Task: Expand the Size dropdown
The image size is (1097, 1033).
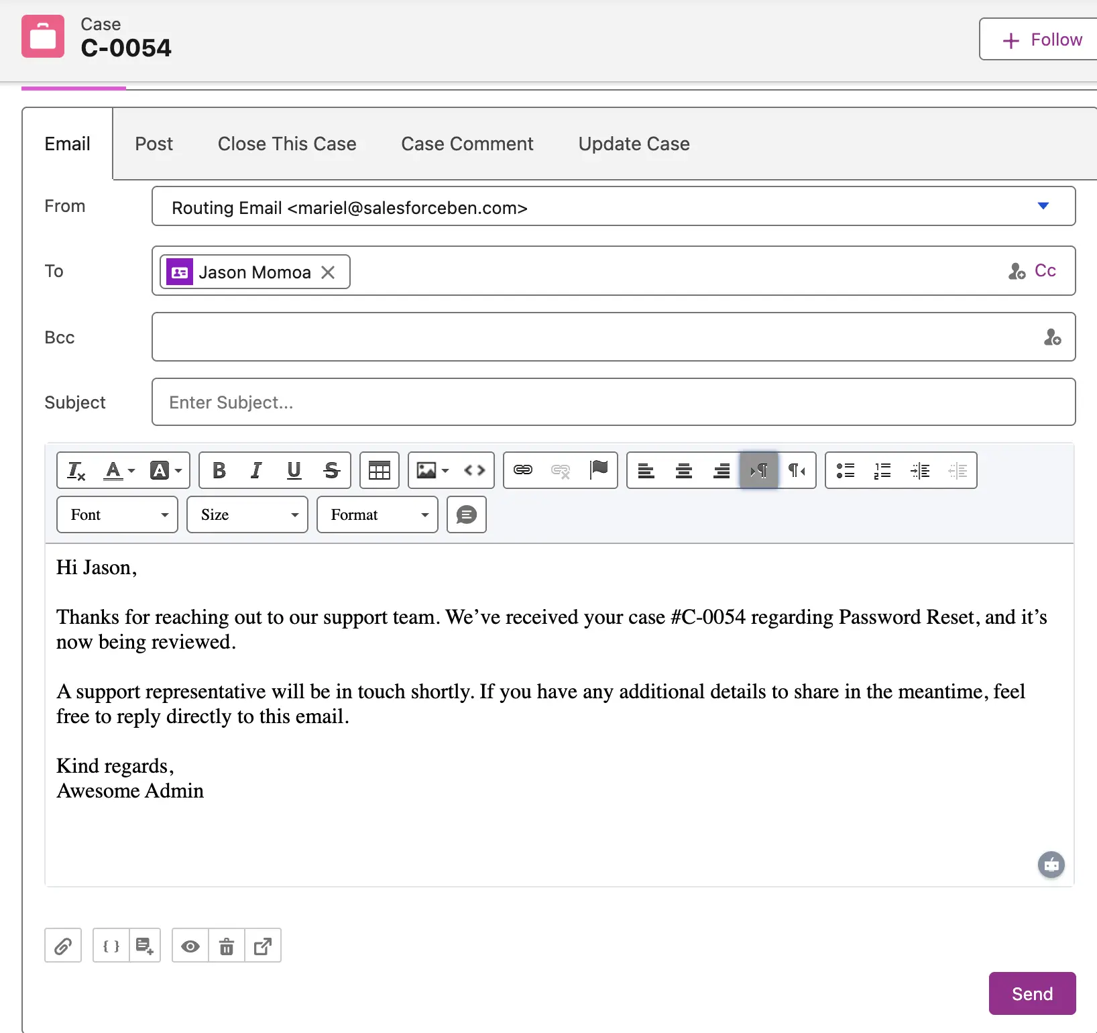Action: tap(247, 514)
